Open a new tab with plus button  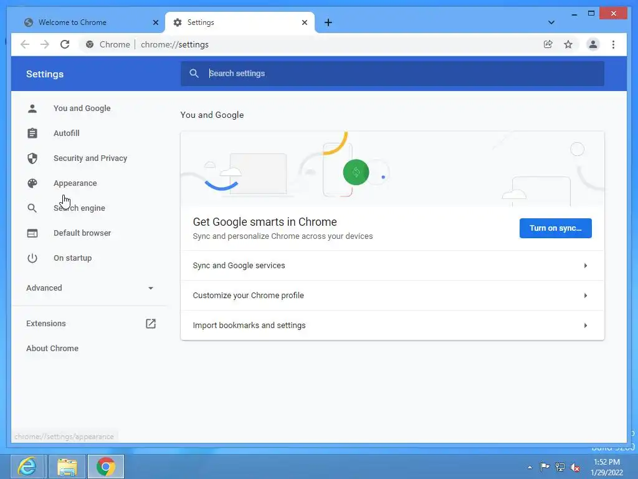(x=328, y=22)
